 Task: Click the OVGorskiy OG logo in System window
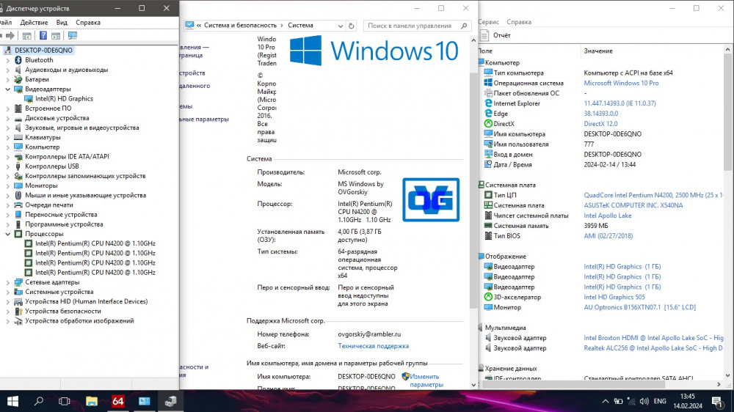(431, 199)
